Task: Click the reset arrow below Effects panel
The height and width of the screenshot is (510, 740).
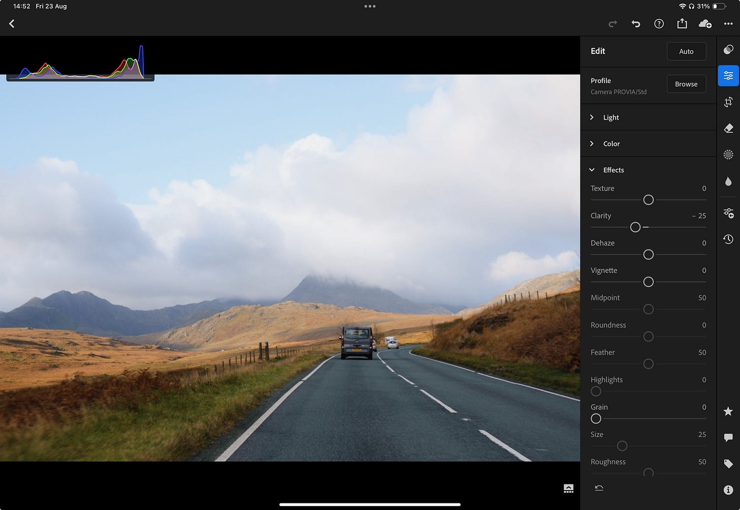Action: coord(599,488)
